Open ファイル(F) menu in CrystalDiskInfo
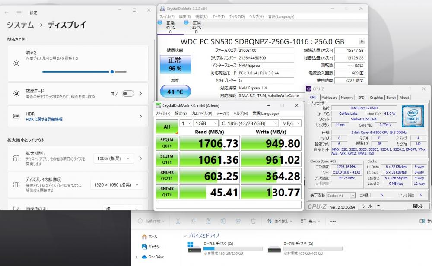Viewport: 432px width, 266px height. [x=167, y=16]
